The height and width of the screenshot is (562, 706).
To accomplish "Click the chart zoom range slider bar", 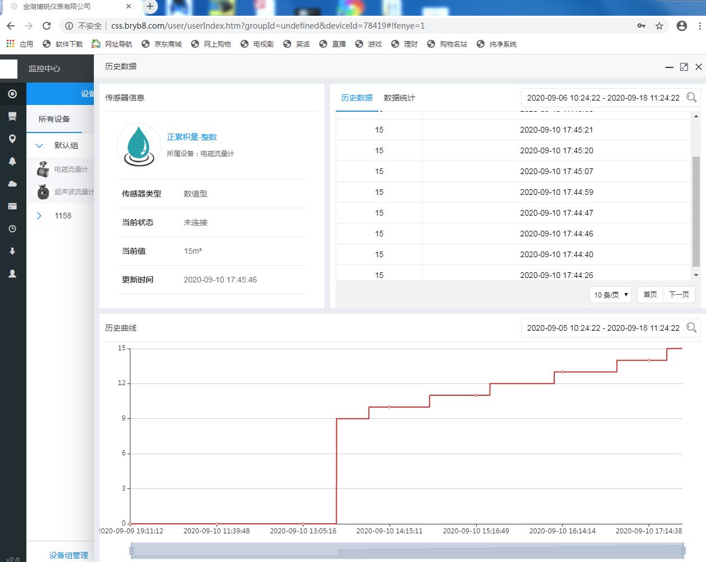I will click(x=408, y=551).
